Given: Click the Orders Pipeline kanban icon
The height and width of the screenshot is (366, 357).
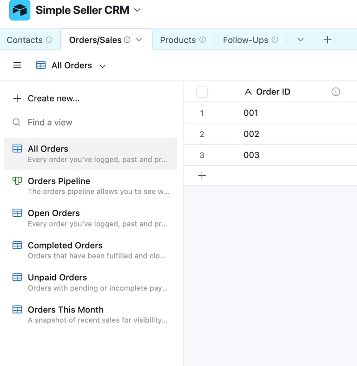Looking at the screenshot, I should coord(17,180).
